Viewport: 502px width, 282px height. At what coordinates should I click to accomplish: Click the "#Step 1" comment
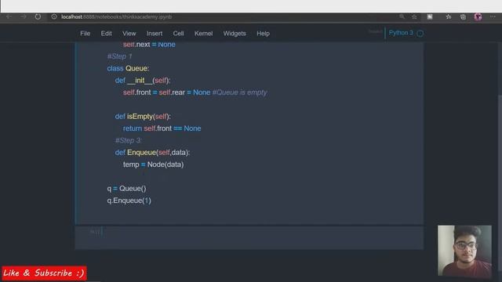click(119, 56)
